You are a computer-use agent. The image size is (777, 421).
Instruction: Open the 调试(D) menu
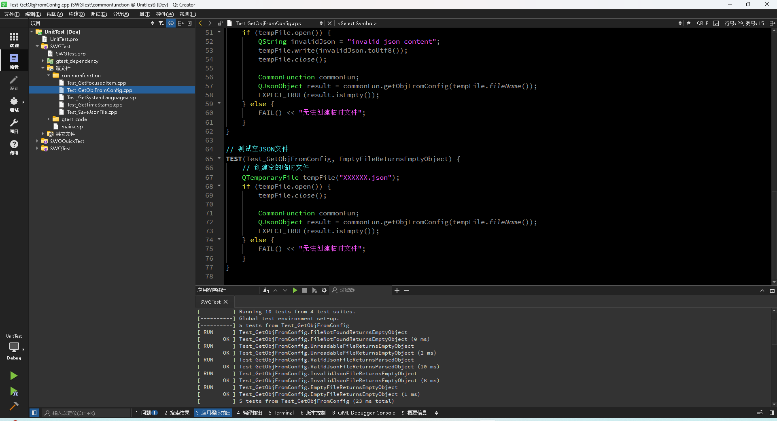(x=99, y=14)
